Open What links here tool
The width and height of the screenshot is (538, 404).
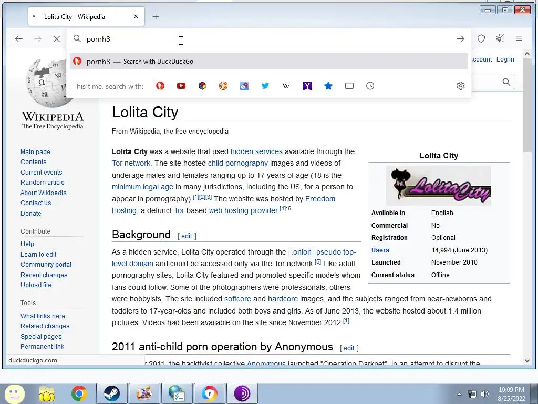pyautogui.click(x=43, y=316)
